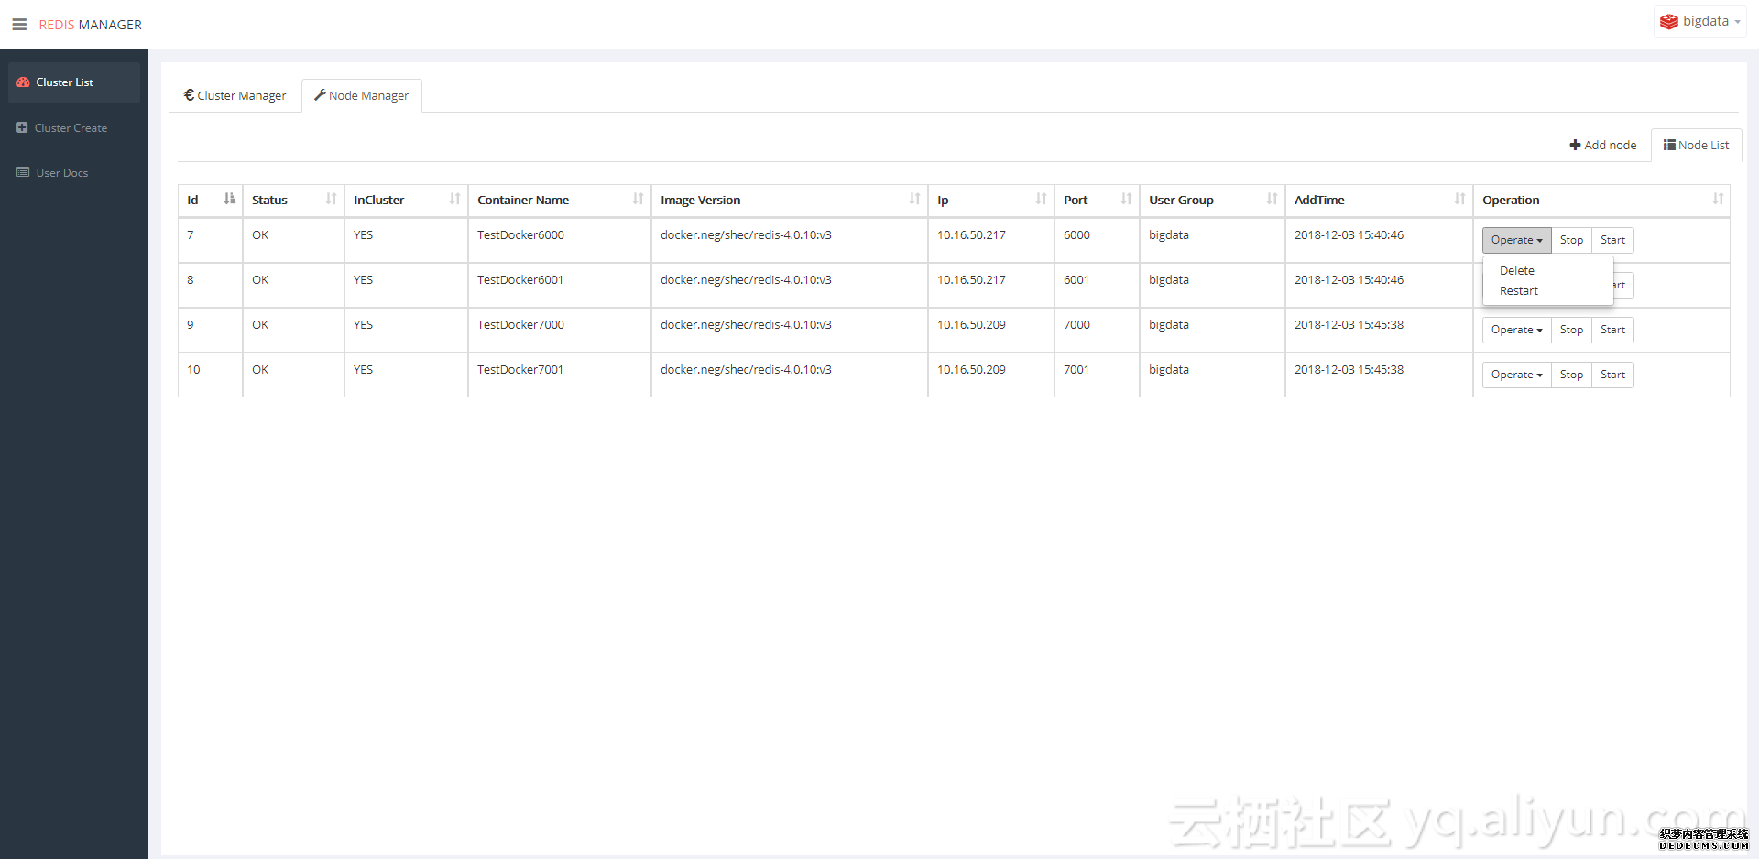Open User Docs from the sidebar
The width and height of the screenshot is (1759, 859).
(60, 172)
